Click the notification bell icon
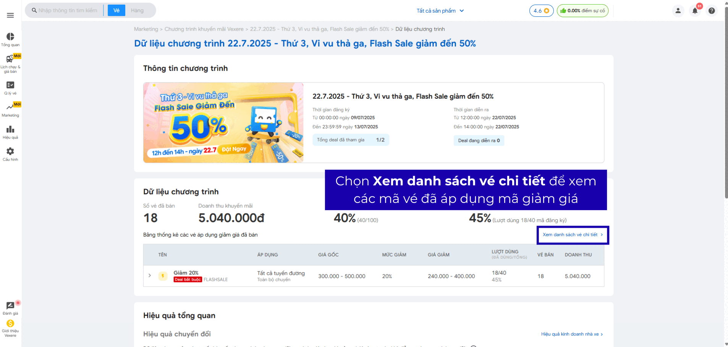Screen dimensions: 728x347 click(695, 11)
